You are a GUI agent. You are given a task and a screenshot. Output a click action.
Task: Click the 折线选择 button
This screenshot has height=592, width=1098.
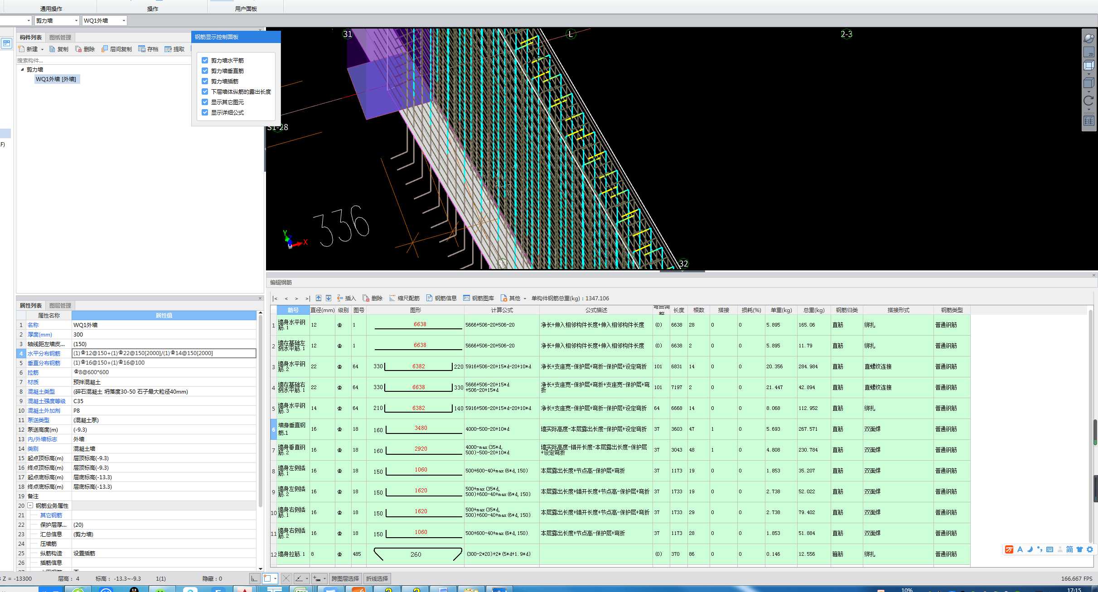(x=377, y=578)
